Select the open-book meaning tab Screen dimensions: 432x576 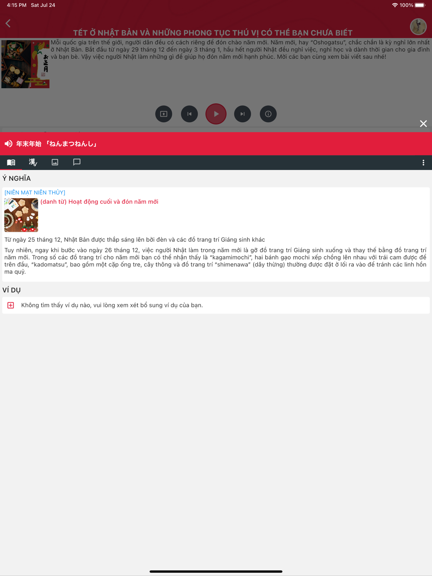(11, 162)
